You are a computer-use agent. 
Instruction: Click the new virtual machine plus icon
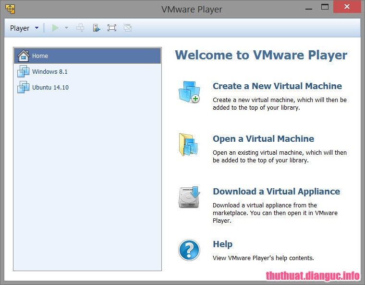(x=189, y=92)
